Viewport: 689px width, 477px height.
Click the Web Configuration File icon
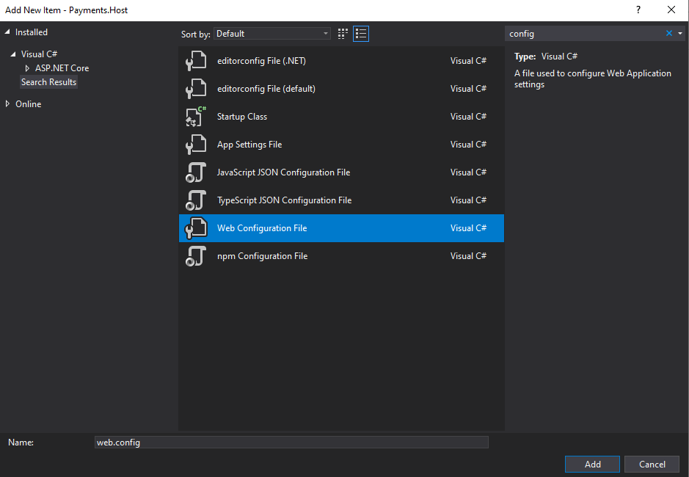[195, 228]
